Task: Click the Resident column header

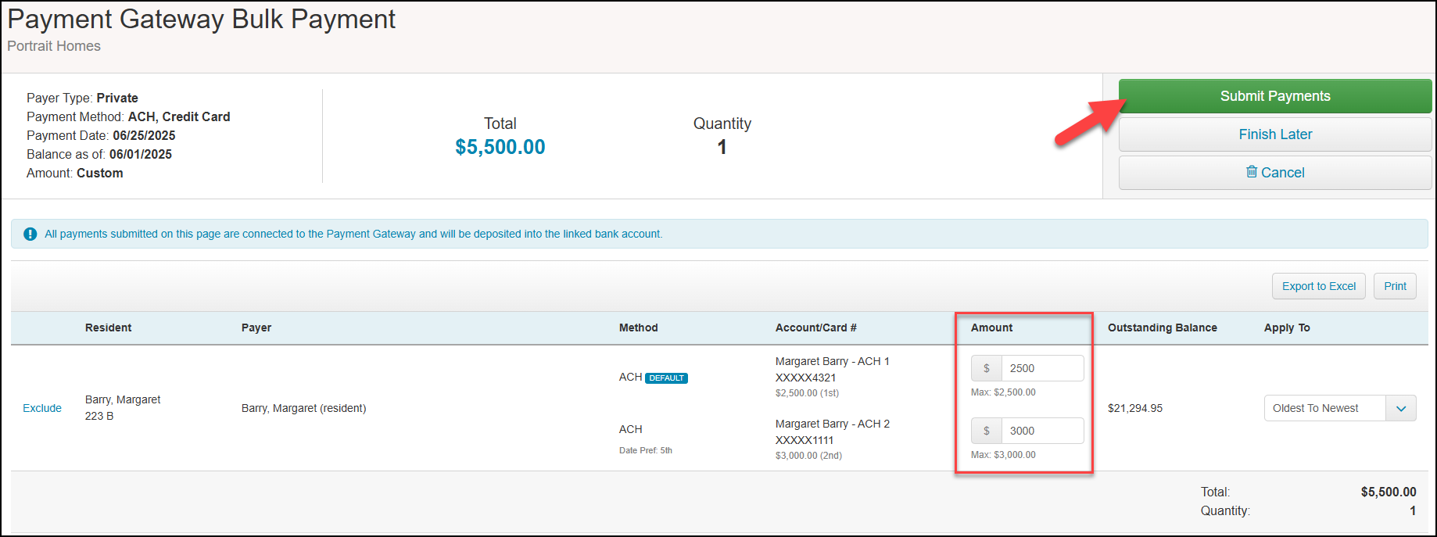Action: pyautogui.click(x=109, y=328)
